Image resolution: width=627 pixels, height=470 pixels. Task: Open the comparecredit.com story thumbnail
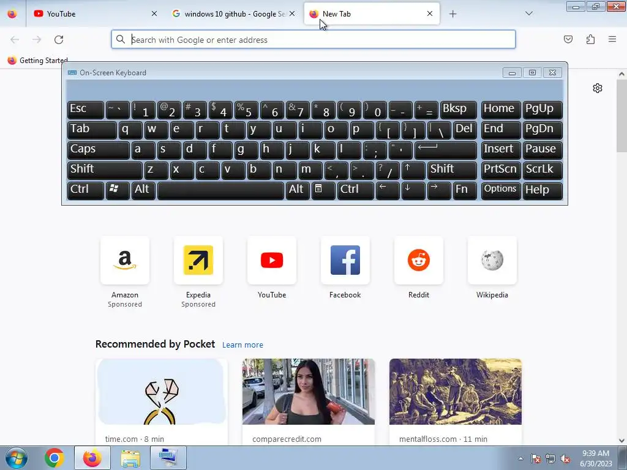click(x=309, y=392)
